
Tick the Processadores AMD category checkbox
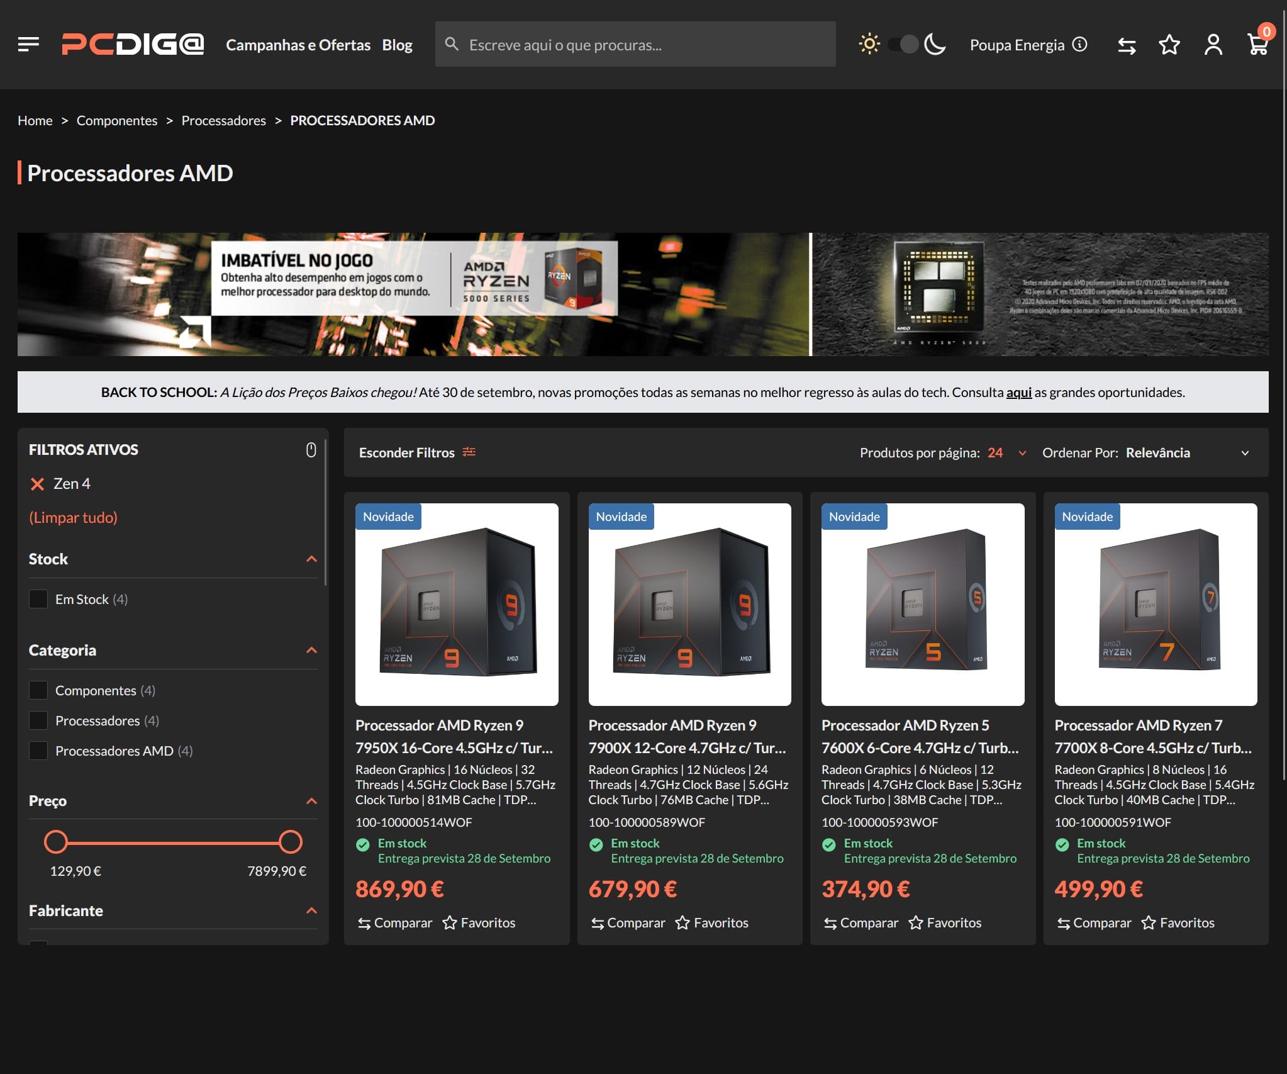pyautogui.click(x=38, y=751)
